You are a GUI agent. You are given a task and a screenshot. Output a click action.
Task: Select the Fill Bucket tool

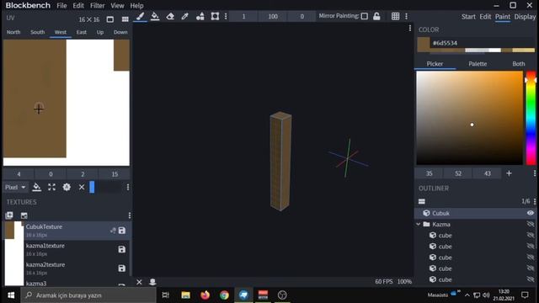155,16
